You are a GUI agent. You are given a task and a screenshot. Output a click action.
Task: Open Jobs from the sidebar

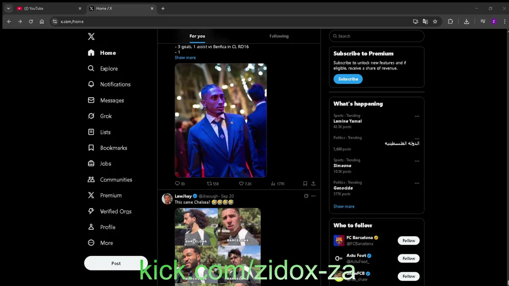point(100,164)
